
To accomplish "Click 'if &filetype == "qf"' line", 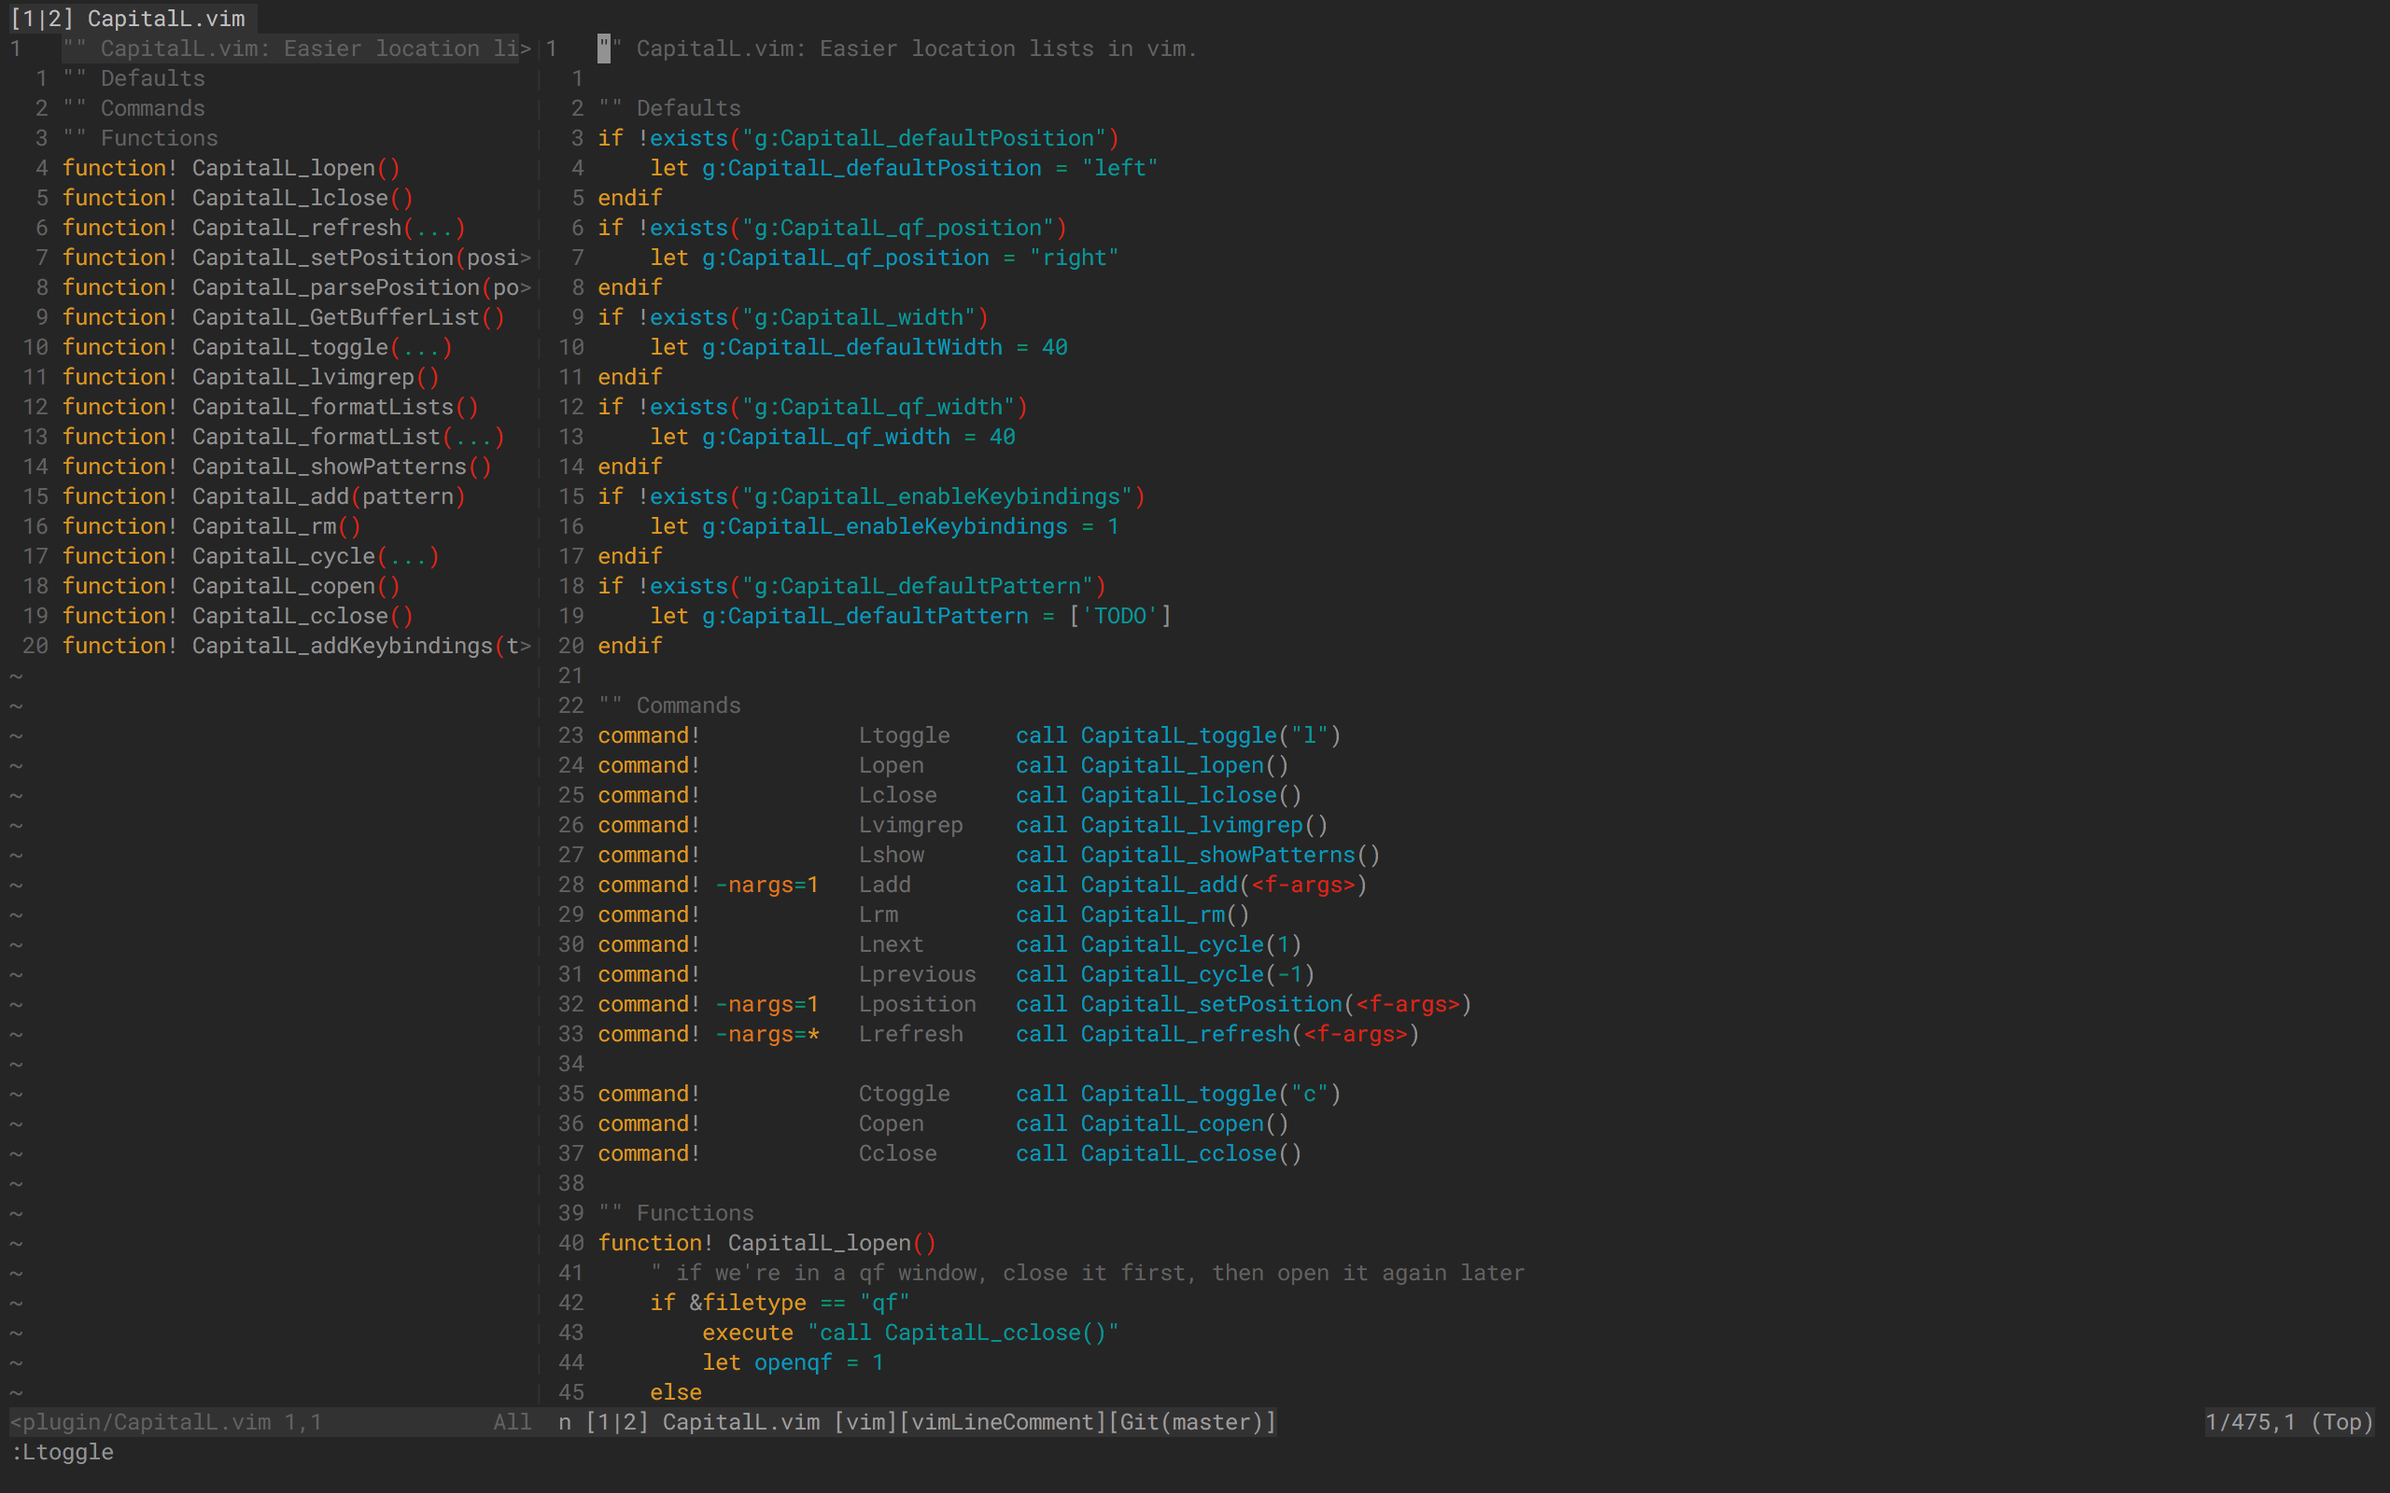I will [780, 1303].
